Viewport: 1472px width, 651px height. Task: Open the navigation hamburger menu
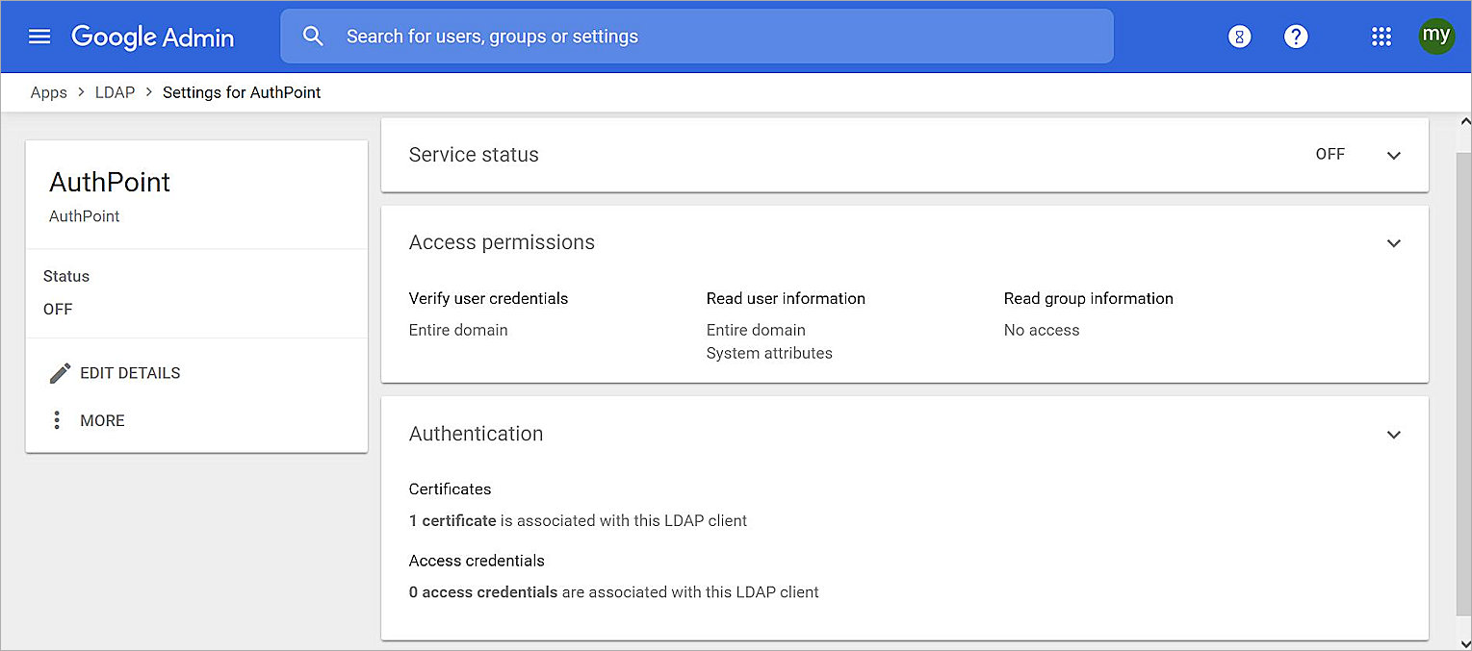(x=39, y=36)
